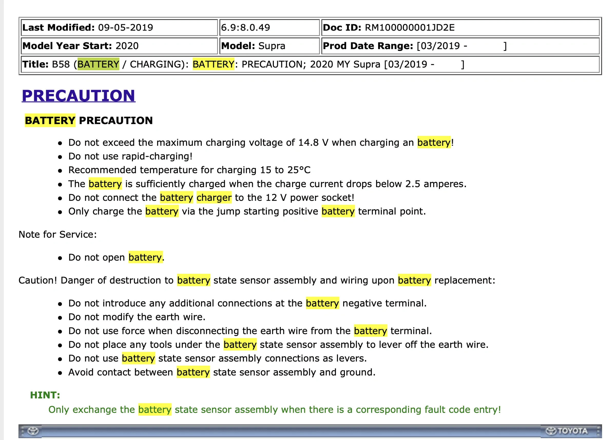Click the recommended temperature 15 to 25°C line
Screen dimensions: 616x440
[x=189, y=170]
